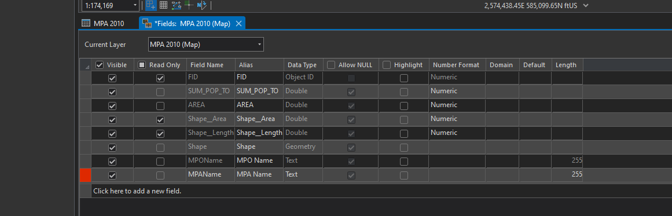Click the MPAName Text data type cell
This screenshot has height=216, width=672.
303,174
